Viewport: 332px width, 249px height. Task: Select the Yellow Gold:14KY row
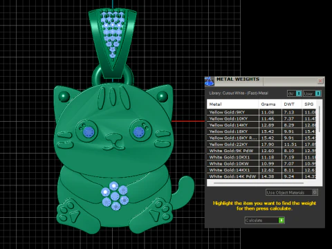coord(261,125)
